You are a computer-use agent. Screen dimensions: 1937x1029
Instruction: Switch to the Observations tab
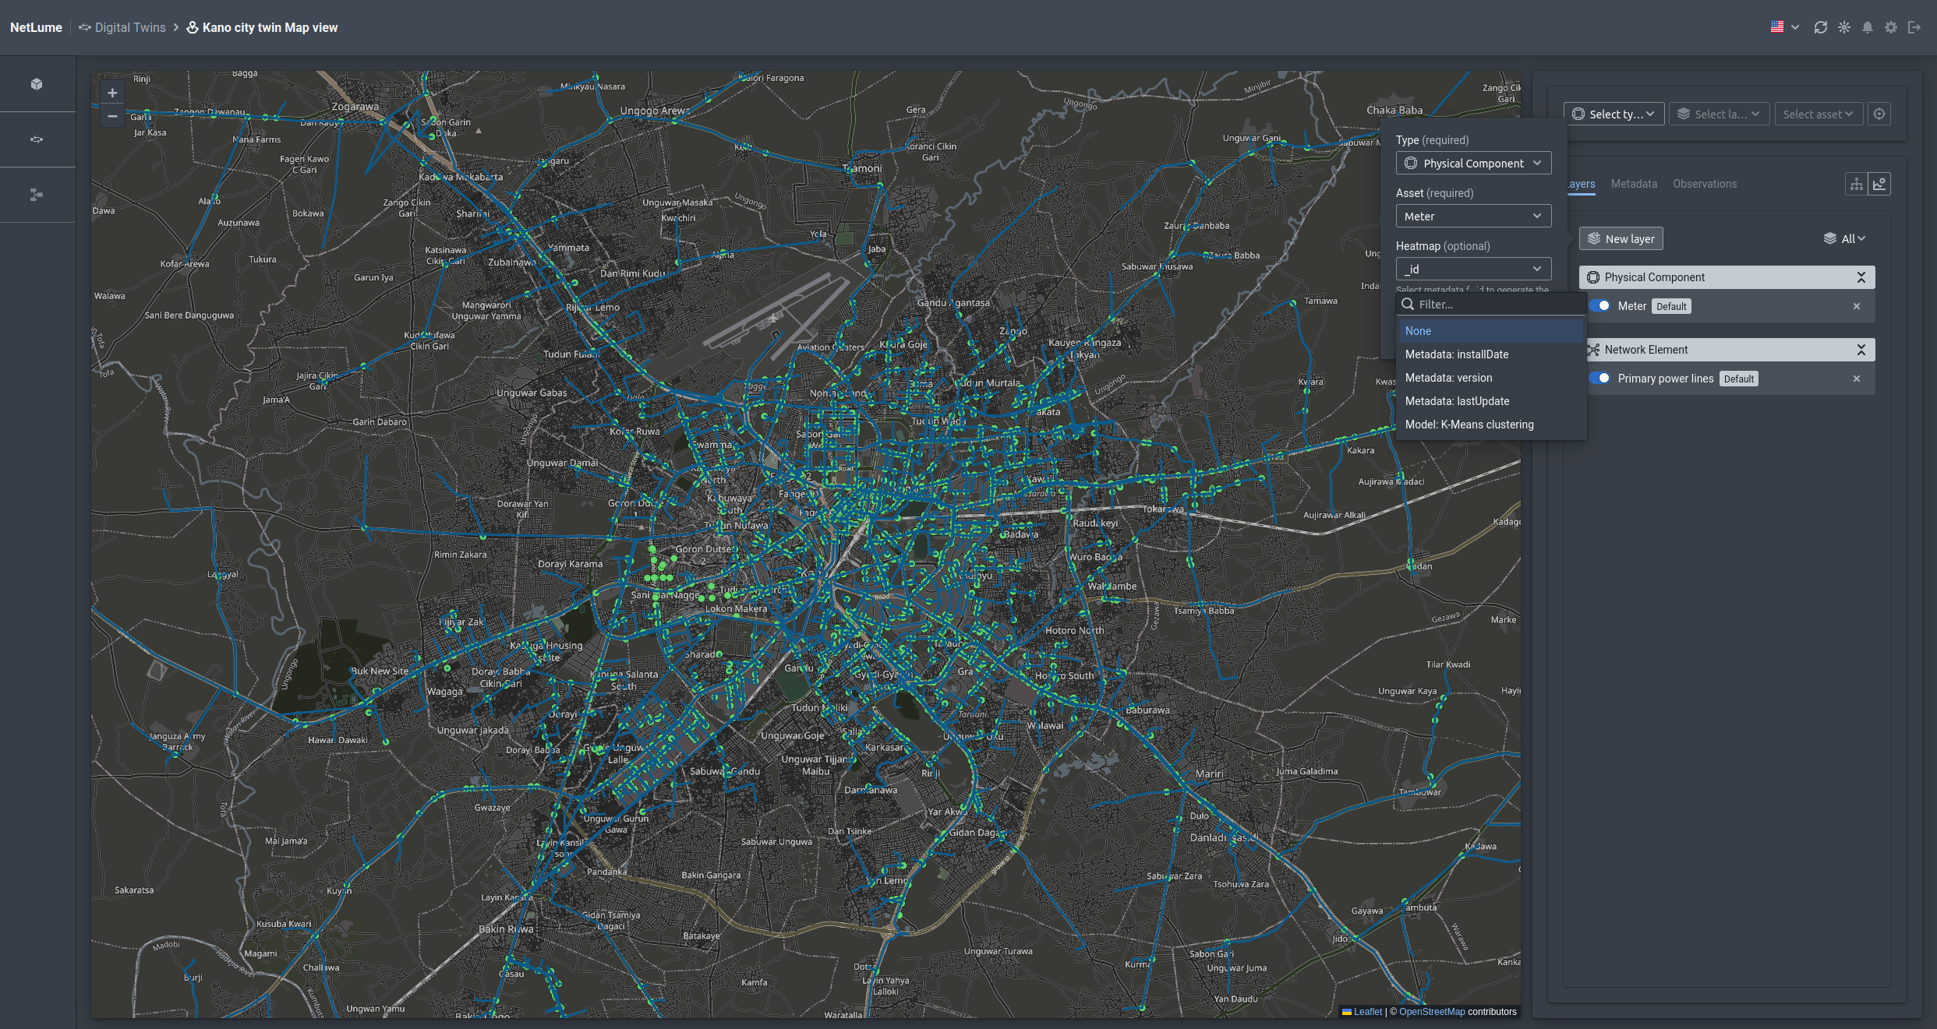coord(1704,184)
